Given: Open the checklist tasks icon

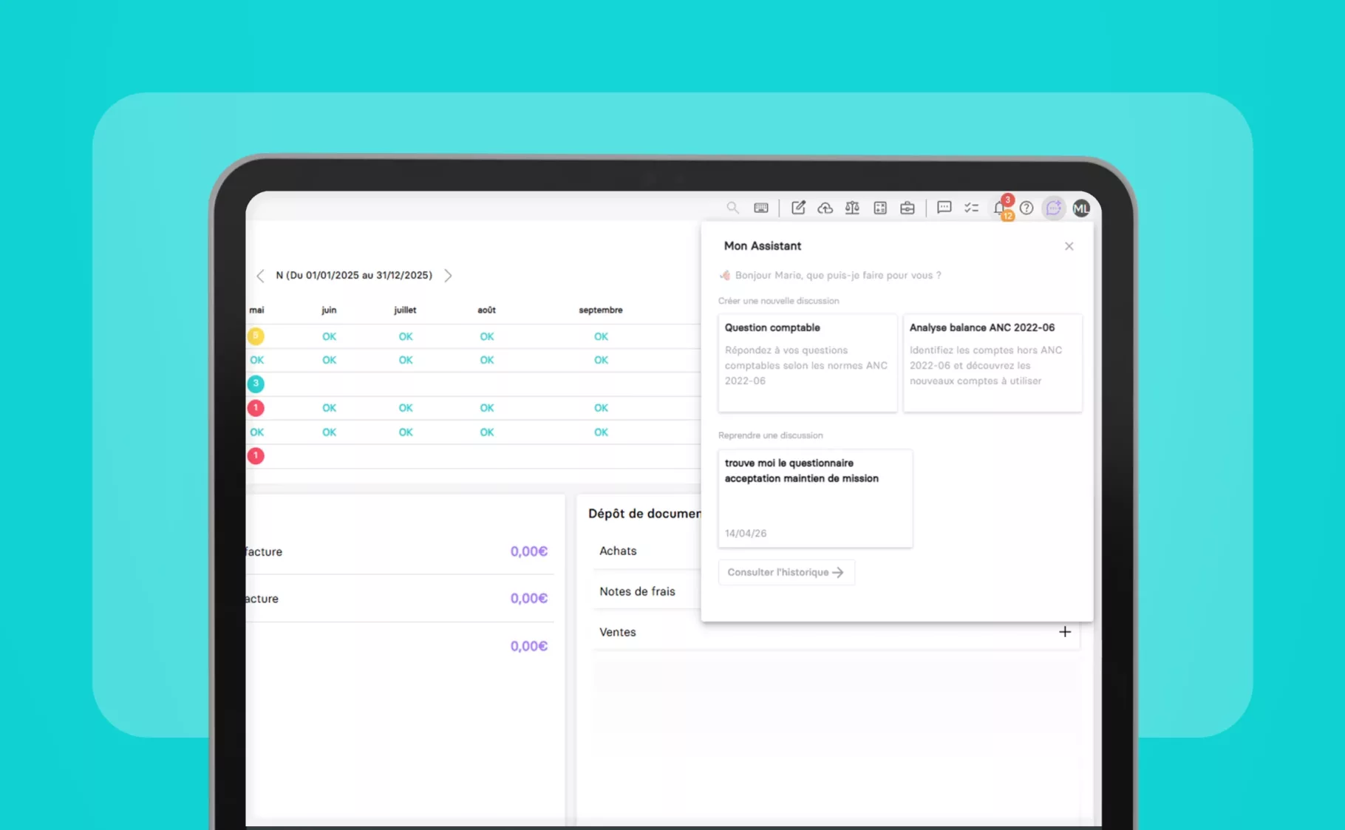Looking at the screenshot, I should [x=971, y=208].
